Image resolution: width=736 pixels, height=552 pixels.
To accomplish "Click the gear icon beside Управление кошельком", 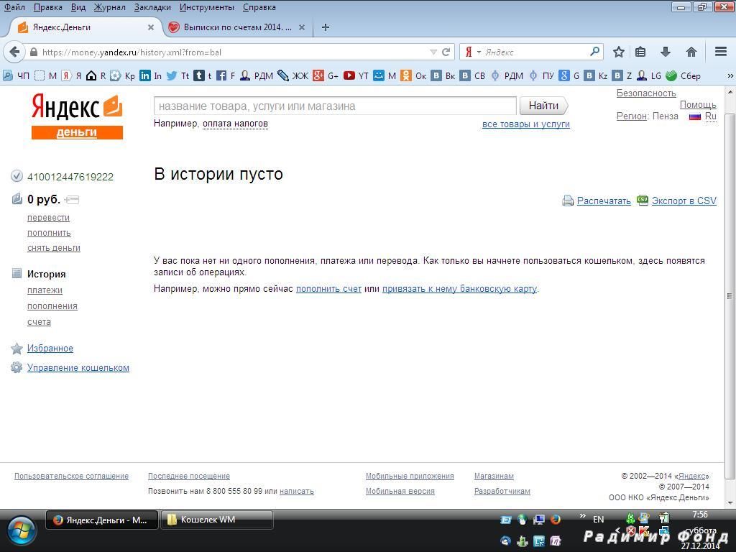I will coord(17,367).
